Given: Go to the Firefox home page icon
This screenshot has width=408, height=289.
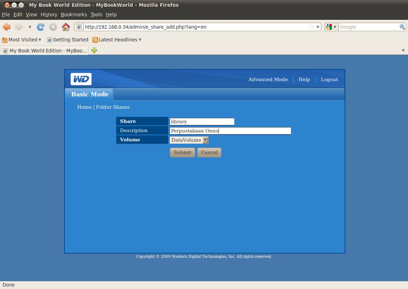Looking at the screenshot, I should tap(66, 27).
